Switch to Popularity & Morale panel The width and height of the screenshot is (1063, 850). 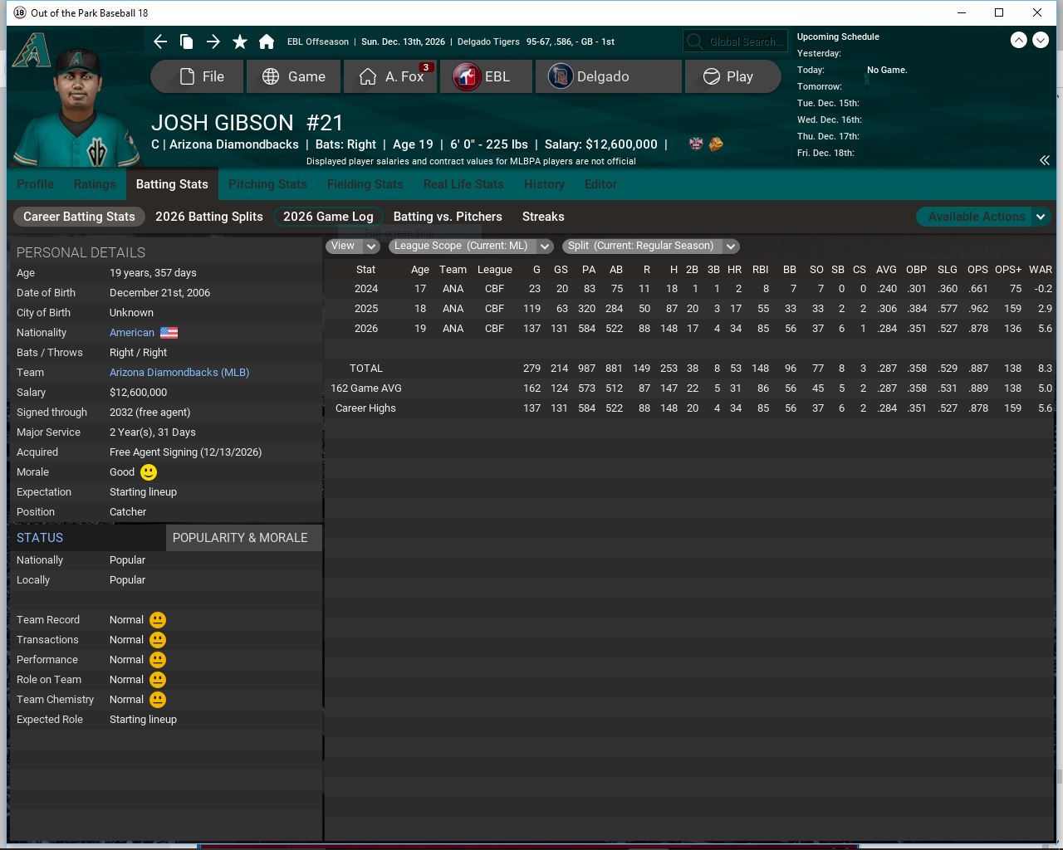(x=240, y=538)
